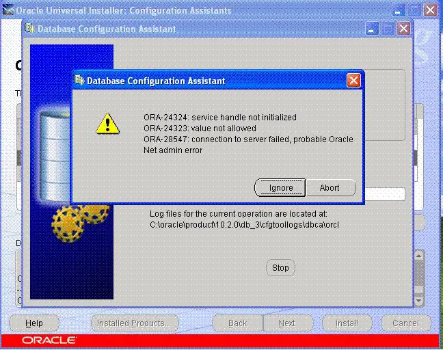443x350 pixels.
Task: Click the golden gears graphic
Action: [x=80, y=223]
